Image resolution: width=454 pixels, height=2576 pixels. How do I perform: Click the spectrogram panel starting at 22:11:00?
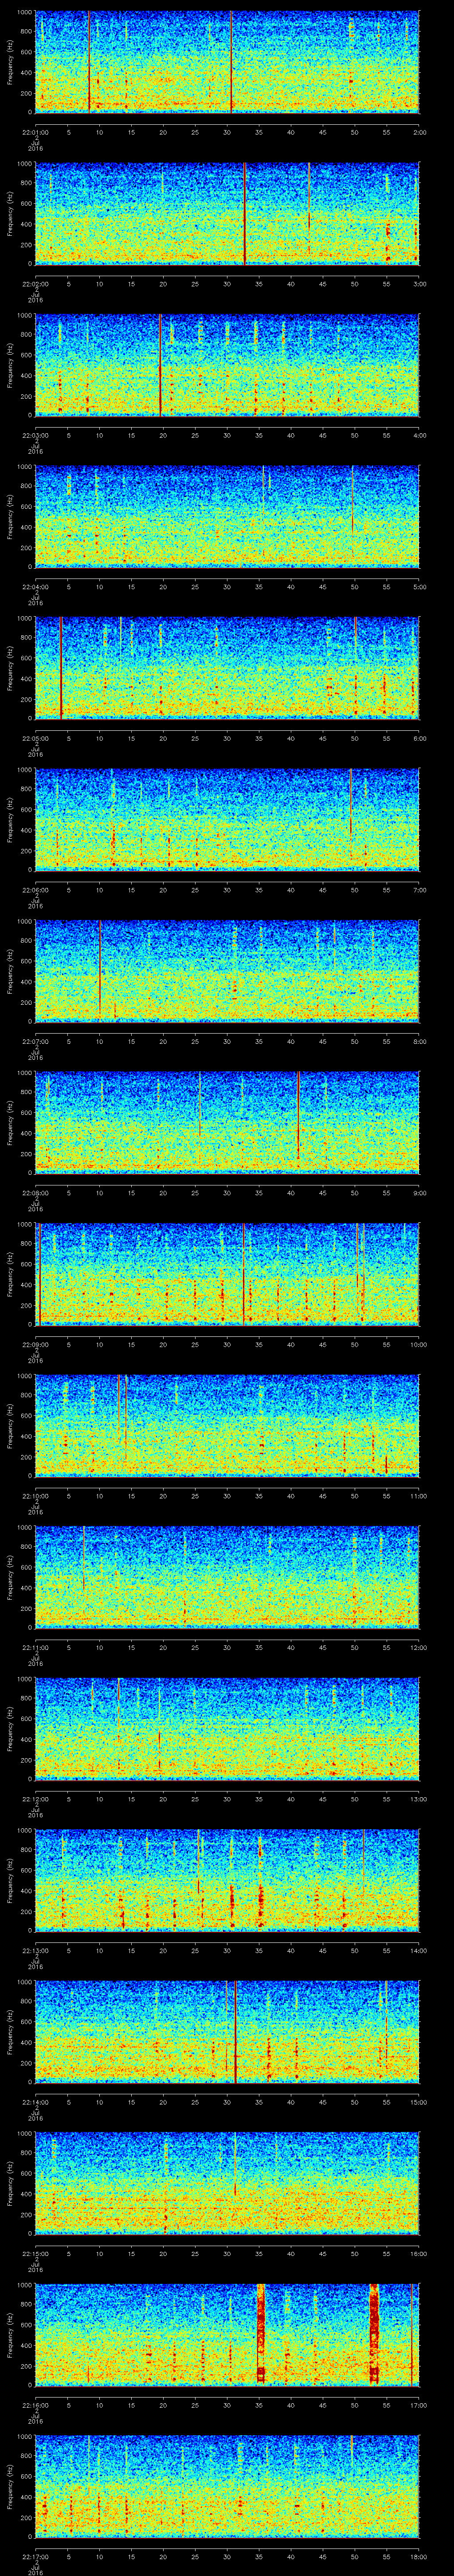point(227,1578)
